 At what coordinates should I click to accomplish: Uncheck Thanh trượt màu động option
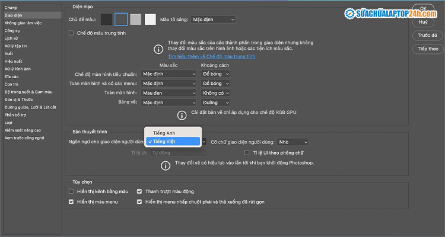point(140,192)
